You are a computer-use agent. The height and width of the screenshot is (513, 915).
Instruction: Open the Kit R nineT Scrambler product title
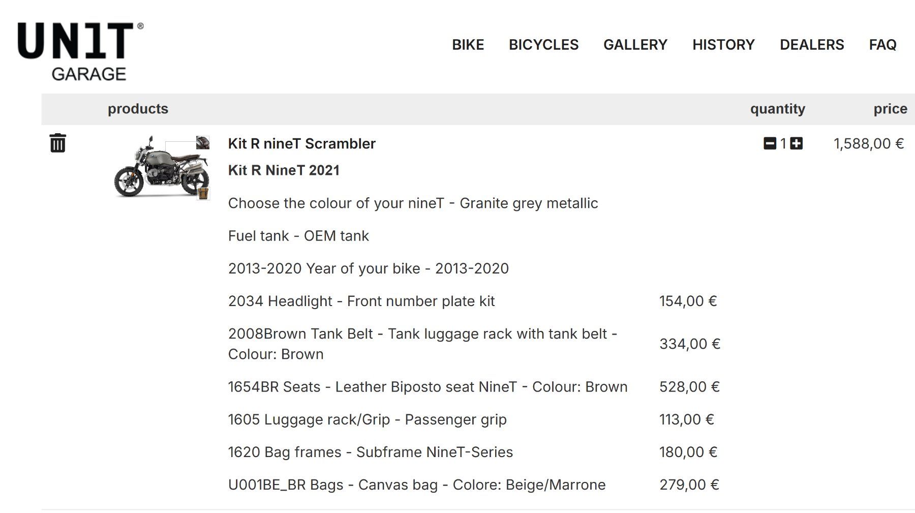(301, 144)
